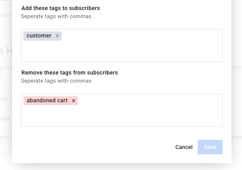Select the pink abandoned cart tag chip
This screenshot has height=170, width=242.
pos(47,101)
